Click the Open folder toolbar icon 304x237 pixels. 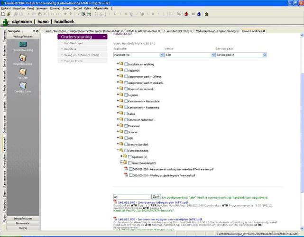(9, 14)
